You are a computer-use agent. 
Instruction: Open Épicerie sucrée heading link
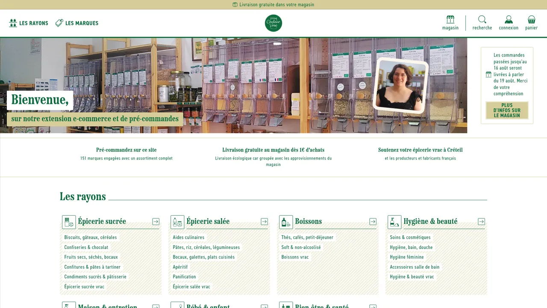coord(102,222)
